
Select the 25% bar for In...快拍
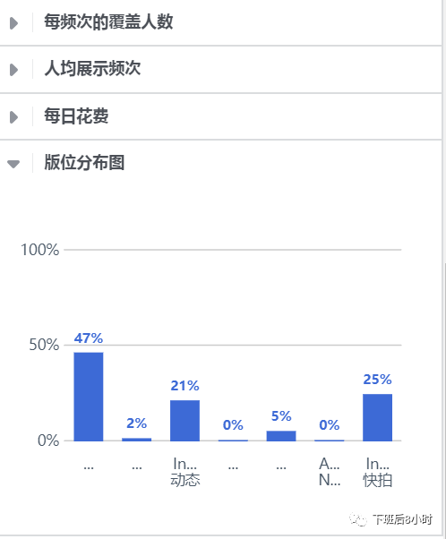click(378, 417)
